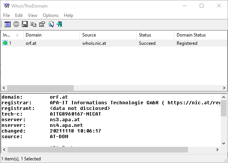Click the New Domains list toolbar icon
Screen dimensions: 228x163
coord(8,24)
